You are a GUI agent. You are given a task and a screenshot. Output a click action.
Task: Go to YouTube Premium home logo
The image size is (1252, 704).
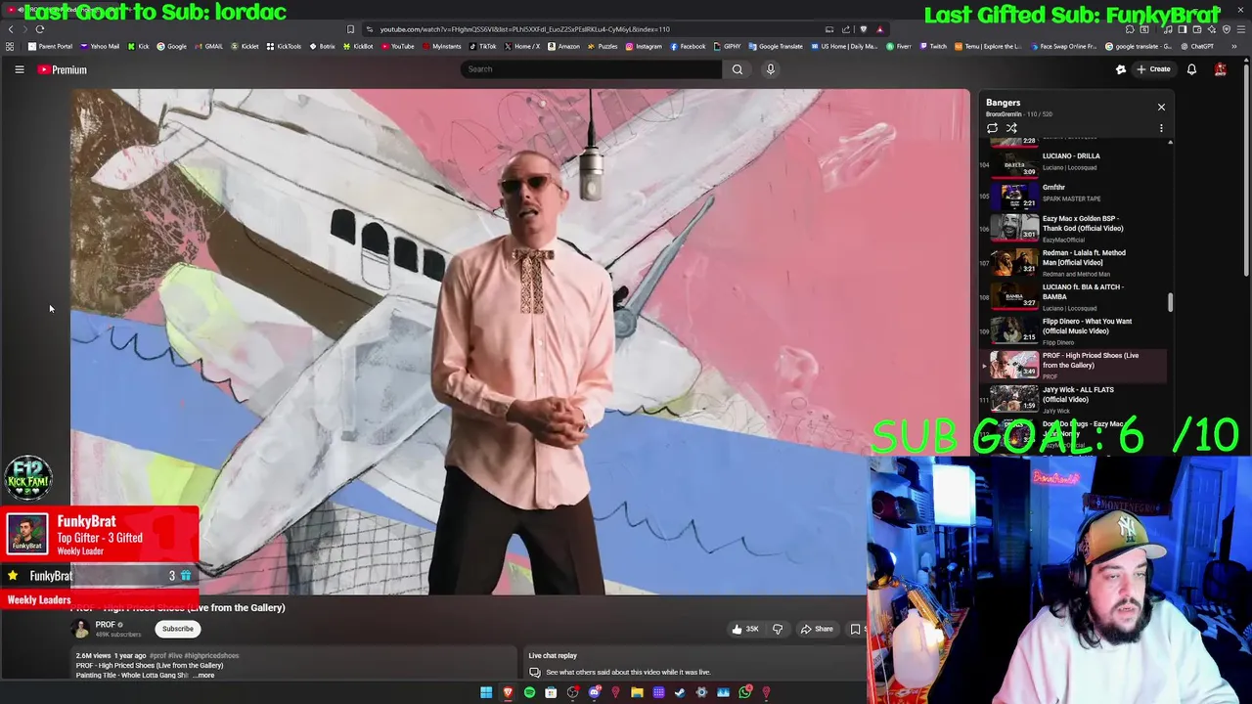pyautogui.click(x=63, y=69)
